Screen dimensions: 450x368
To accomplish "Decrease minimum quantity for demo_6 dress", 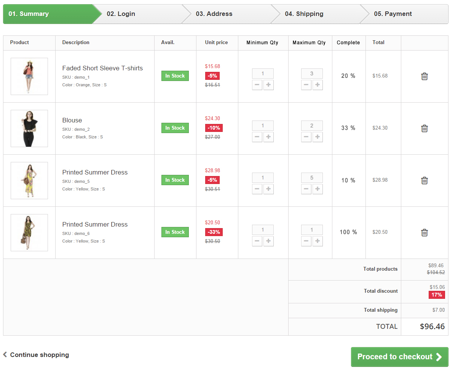I will tap(257, 241).
